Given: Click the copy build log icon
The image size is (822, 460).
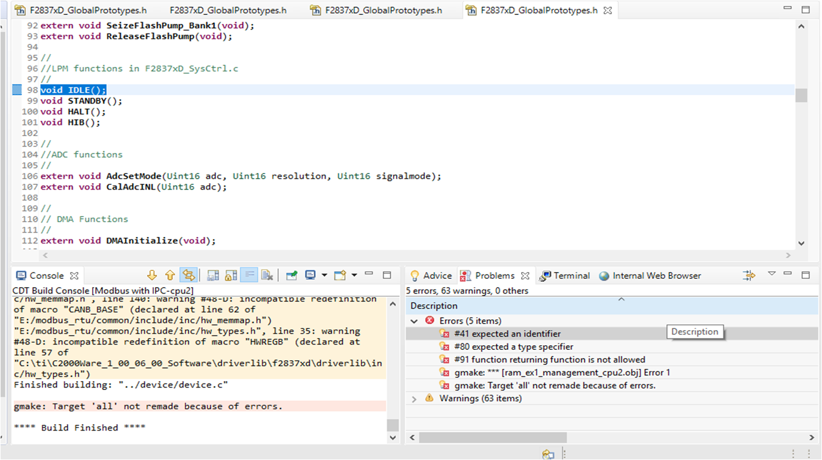Looking at the screenshot, I should point(212,275).
